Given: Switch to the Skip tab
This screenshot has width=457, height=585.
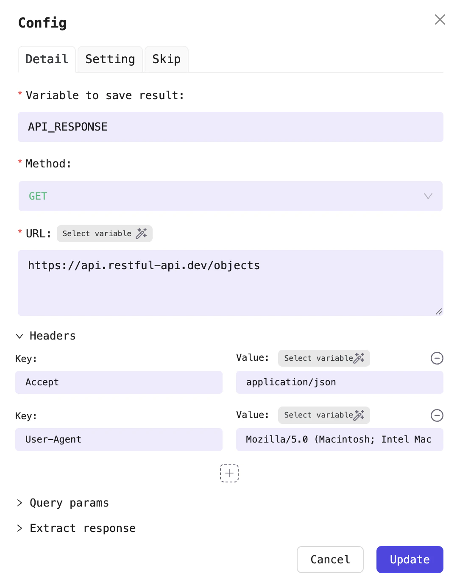Looking at the screenshot, I should tap(166, 59).
